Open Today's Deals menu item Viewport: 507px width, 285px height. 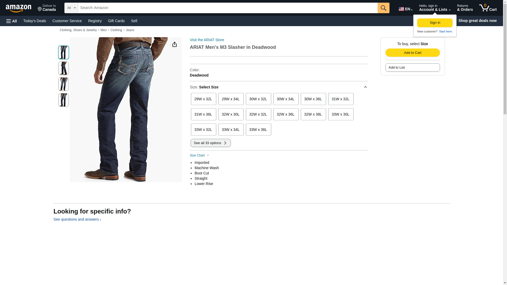point(35,21)
